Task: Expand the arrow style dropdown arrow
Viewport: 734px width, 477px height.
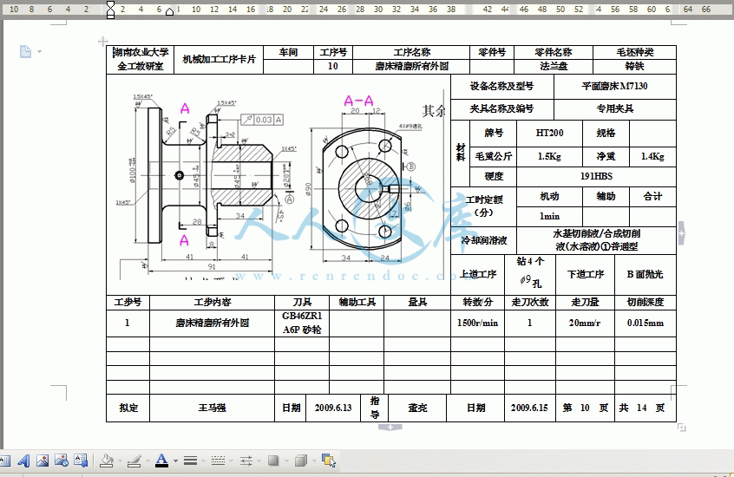Action: point(259,461)
